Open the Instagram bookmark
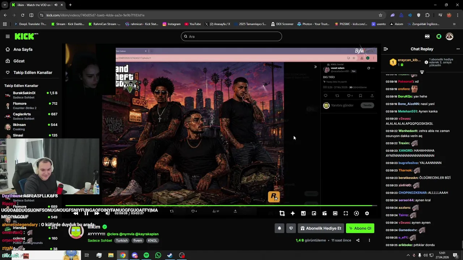The height and width of the screenshot is (260, 463). pyautogui.click(x=171, y=24)
